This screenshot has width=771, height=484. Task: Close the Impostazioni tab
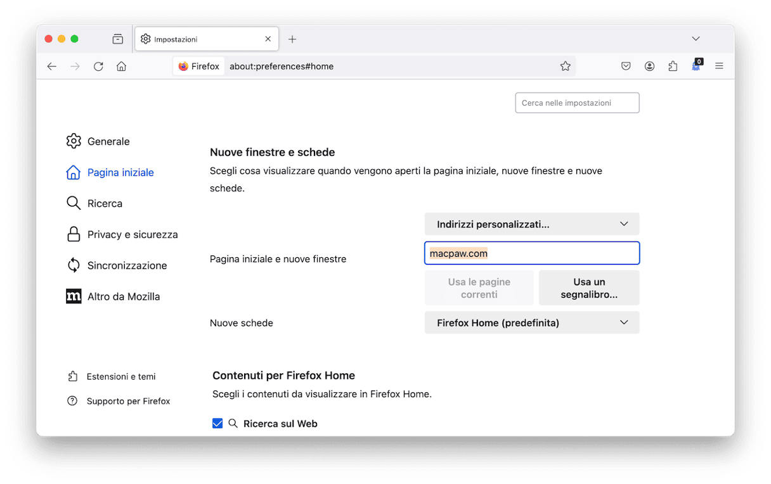tap(268, 39)
